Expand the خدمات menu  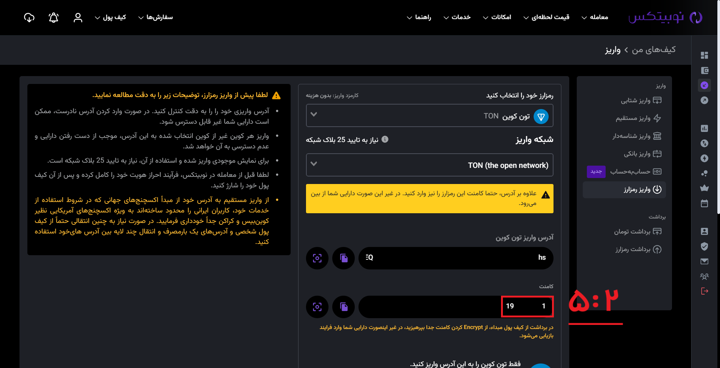point(457,17)
